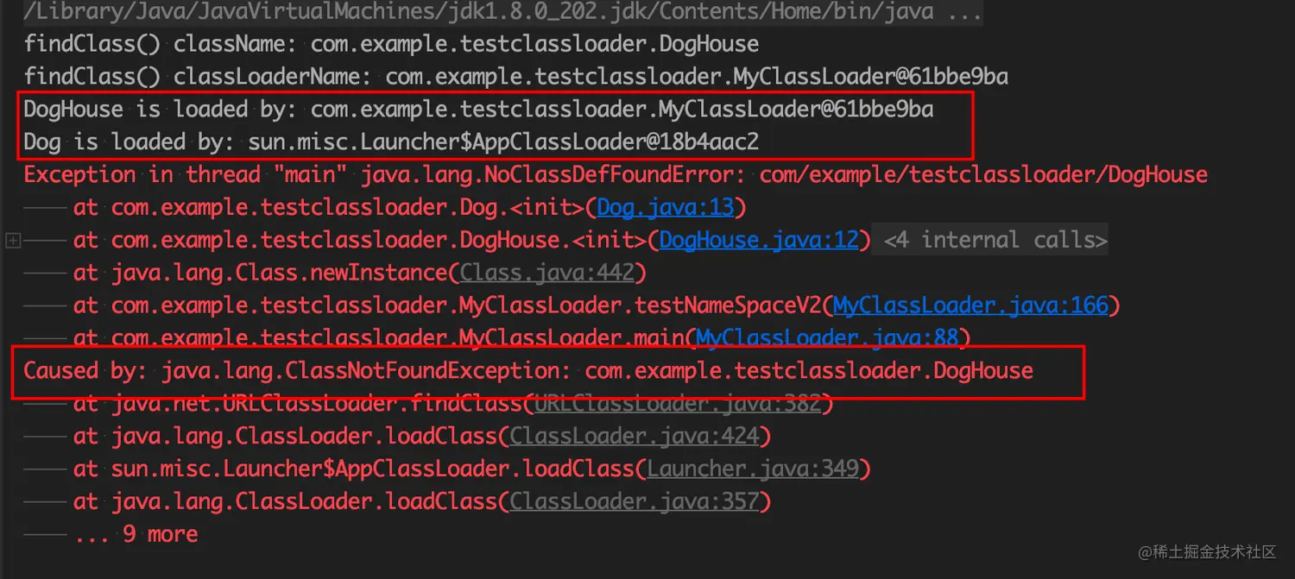Click 'Caused by: java.lang.ClassNotFoundException' line
1295x579 pixels.
click(528, 371)
